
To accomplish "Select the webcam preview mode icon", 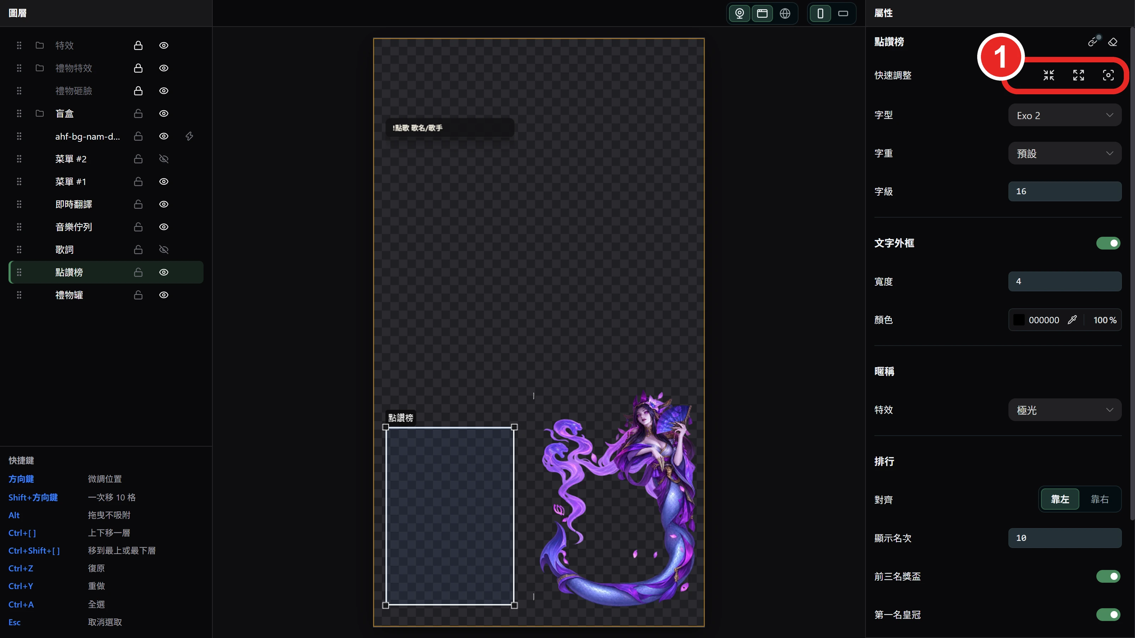I will pyautogui.click(x=740, y=13).
